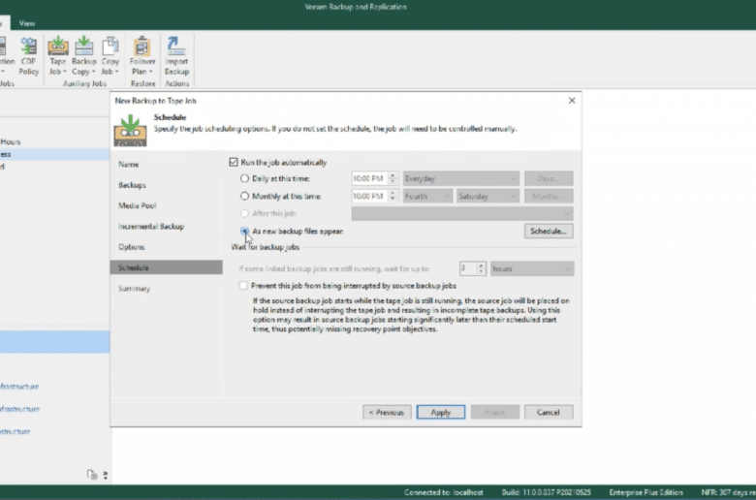Select the Schedule wizard step

click(x=167, y=267)
